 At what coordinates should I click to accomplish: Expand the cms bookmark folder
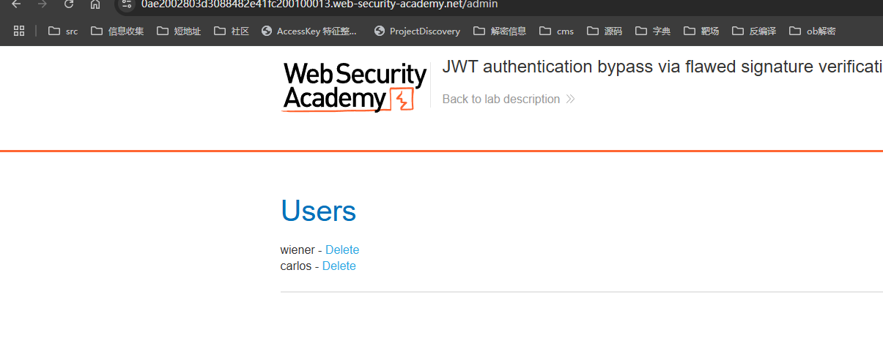tap(556, 31)
